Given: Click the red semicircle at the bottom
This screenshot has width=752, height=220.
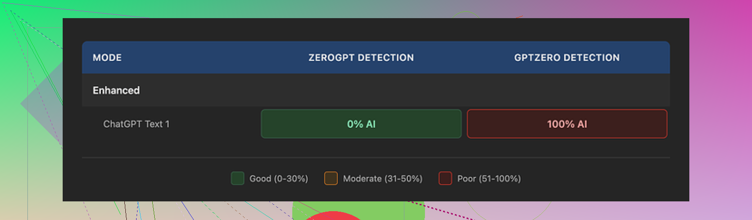Looking at the screenshot, I should (x=333, y=216).
